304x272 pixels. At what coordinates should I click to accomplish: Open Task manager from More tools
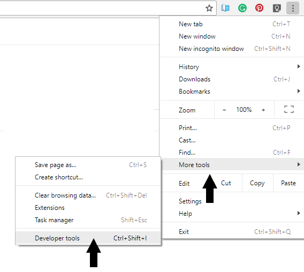pyautogui.click(x=88, y=220)
